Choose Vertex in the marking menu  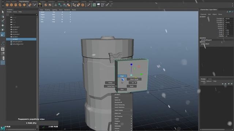[x=110, y=83]
